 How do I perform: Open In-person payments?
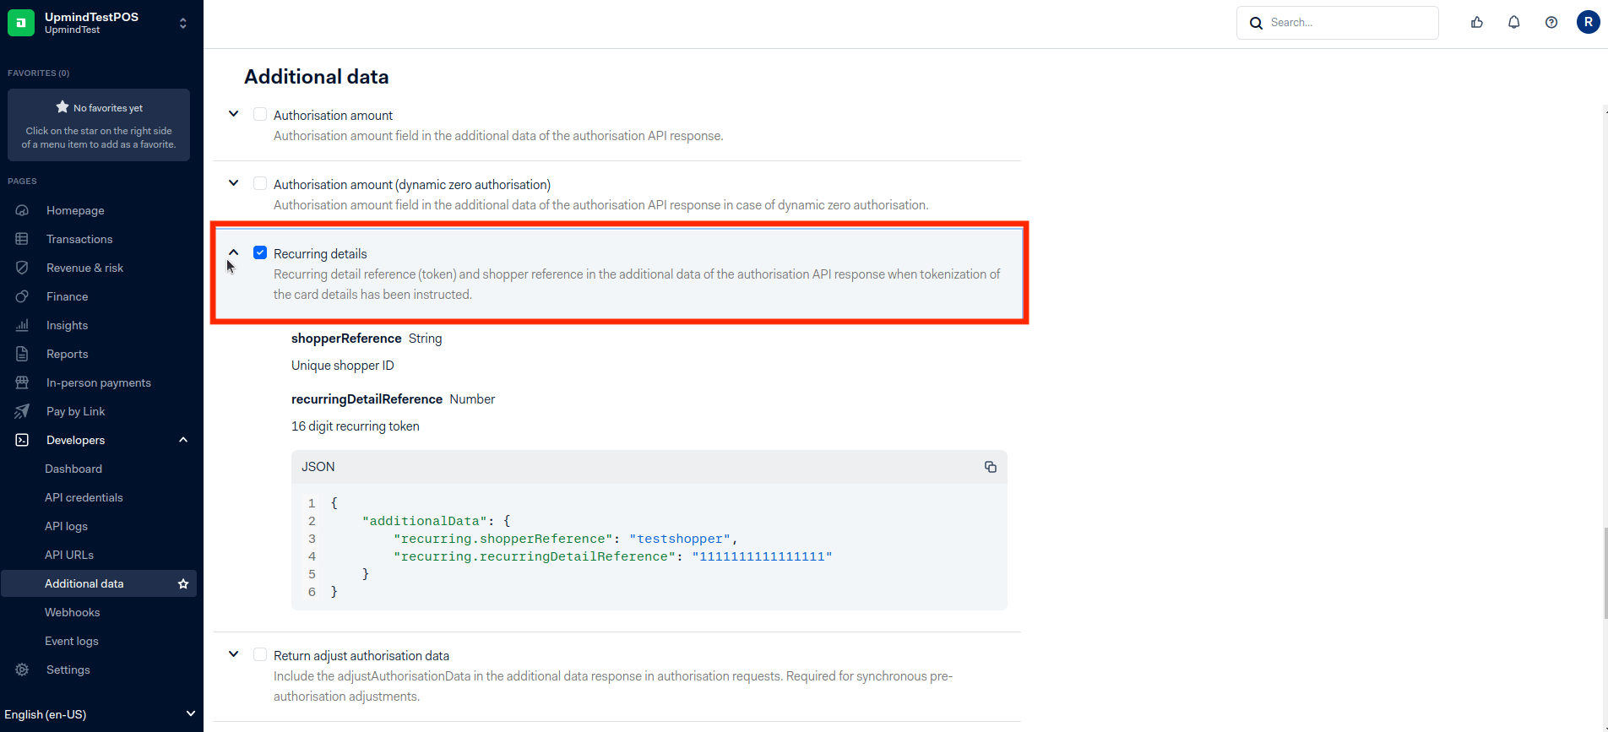click(99, 382)
